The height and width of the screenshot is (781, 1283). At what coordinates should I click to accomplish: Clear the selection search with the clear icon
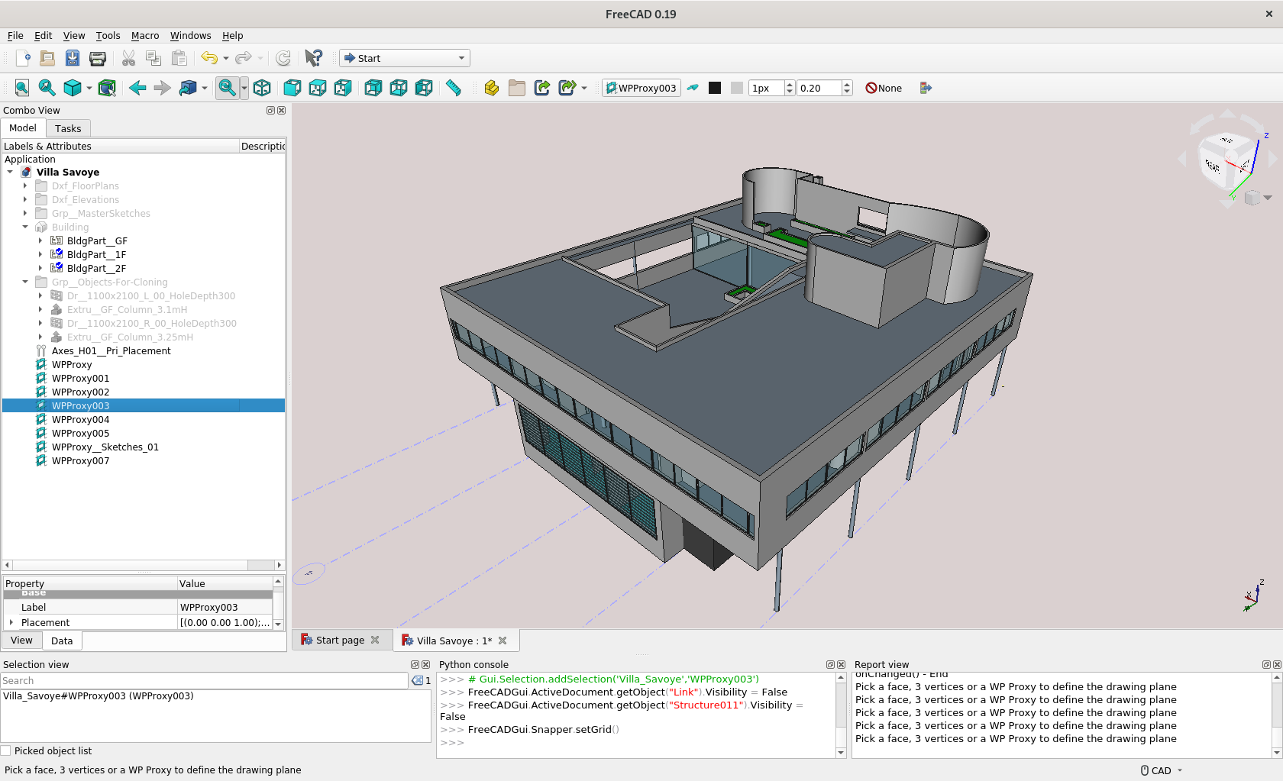[x=417, y=680]
